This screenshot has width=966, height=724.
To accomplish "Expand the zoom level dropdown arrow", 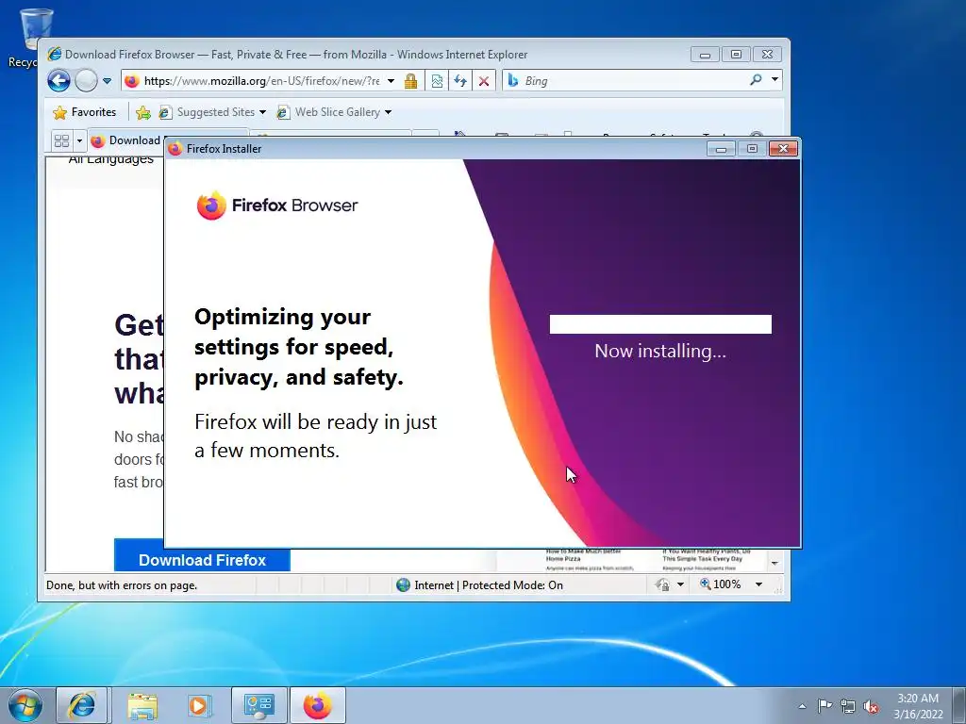I will (759, 584).
